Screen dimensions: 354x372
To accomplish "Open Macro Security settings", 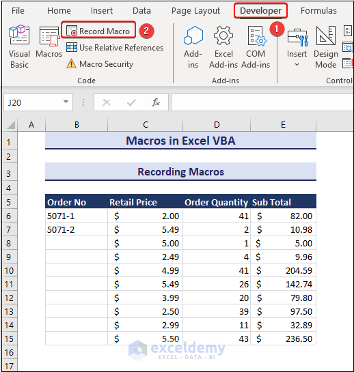I will [x=100, y=63].
